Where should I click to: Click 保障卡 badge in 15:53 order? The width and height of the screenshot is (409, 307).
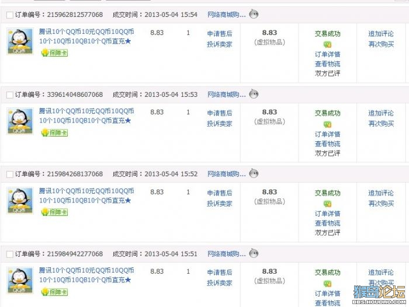coord(54,132)
